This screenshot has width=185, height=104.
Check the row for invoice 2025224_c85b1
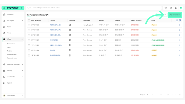(x=29, y=35)
